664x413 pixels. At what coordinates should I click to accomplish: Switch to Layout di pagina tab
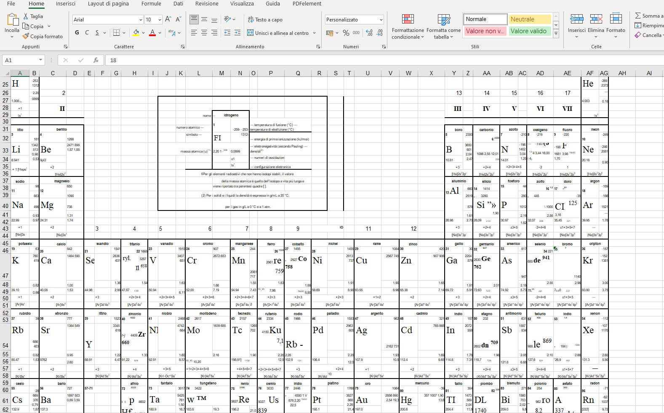pyautogui.click(x=108, y=4)
